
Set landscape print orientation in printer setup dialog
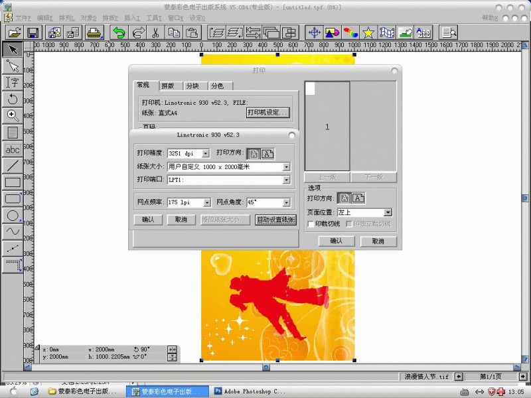click(x=267, y=154)
